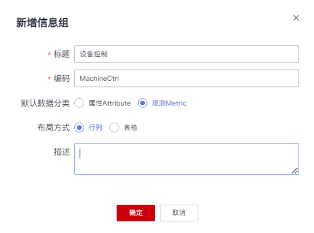314x233 pixels.
Task: Click the 编码 field label
Action: click(62, 78)
